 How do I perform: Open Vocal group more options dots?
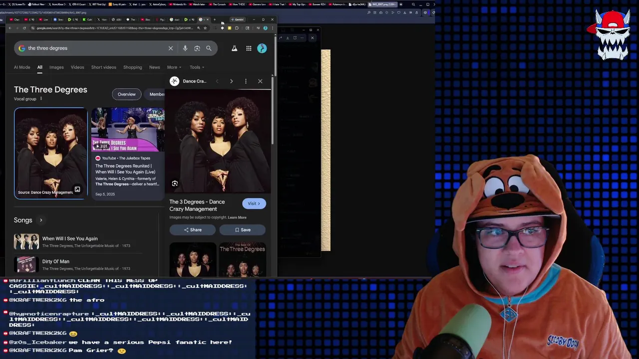click(x=41, y=99)
